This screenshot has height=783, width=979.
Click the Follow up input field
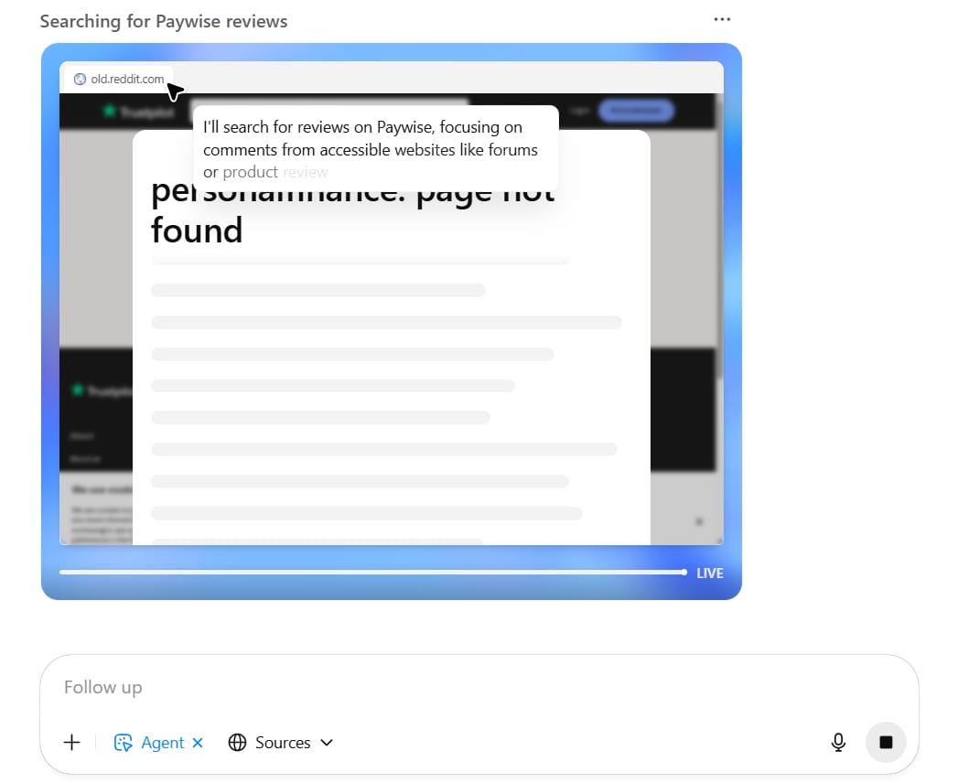479,688
